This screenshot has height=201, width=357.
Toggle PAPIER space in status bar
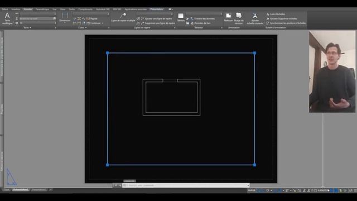(x=252, y=190)
